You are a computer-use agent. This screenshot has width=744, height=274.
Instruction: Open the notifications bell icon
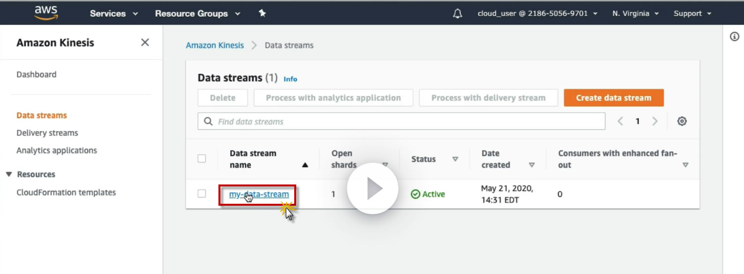(458, 13)
